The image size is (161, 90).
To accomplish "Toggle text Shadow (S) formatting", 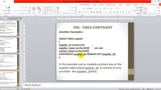I will (120, 12).
